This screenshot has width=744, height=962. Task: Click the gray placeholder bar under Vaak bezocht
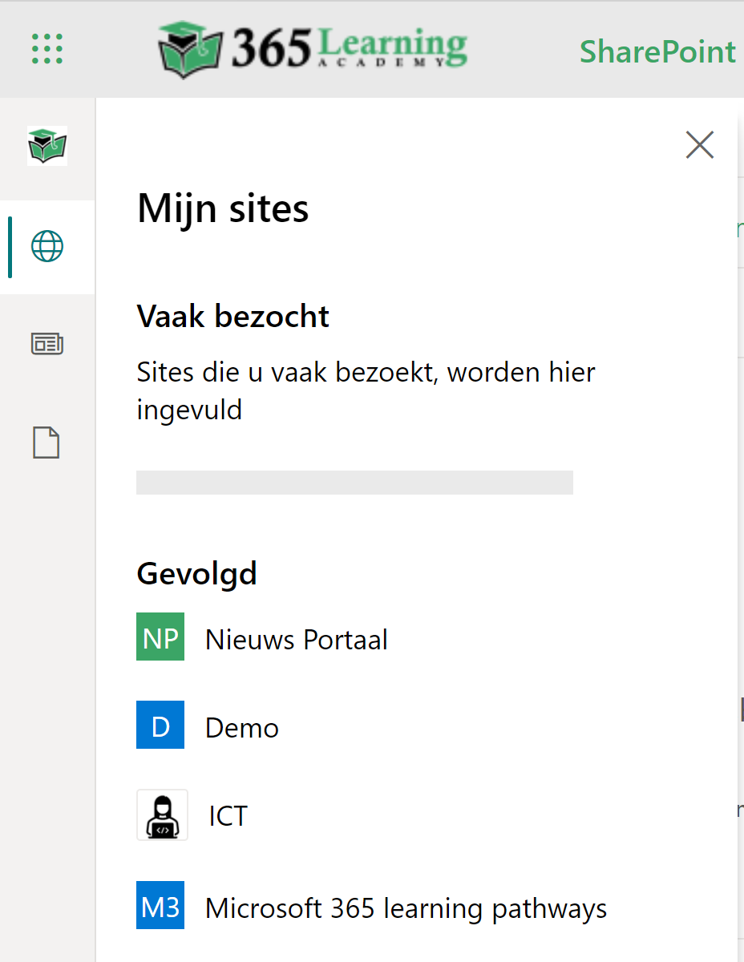point(354,483)
